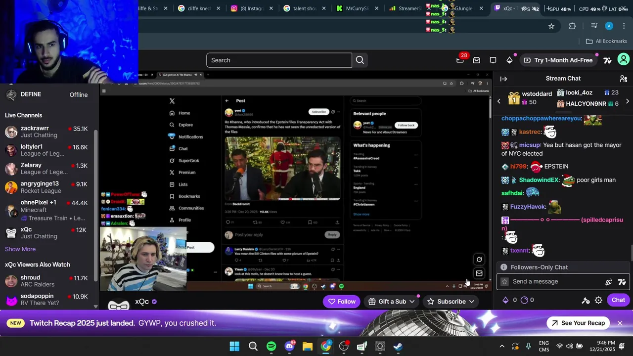Show hidden system tray icons chevron

click(501, 346)
